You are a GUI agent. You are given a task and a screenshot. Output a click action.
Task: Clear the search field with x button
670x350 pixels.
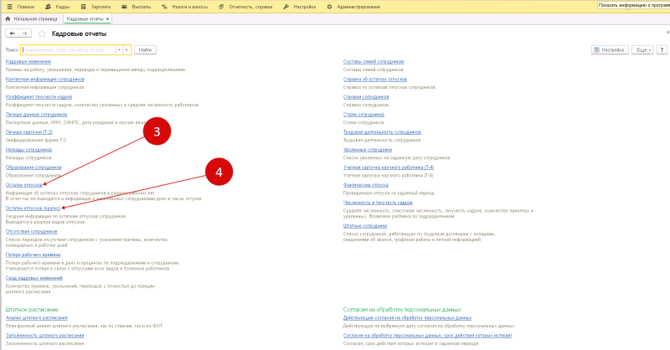(x=126, y=50)
